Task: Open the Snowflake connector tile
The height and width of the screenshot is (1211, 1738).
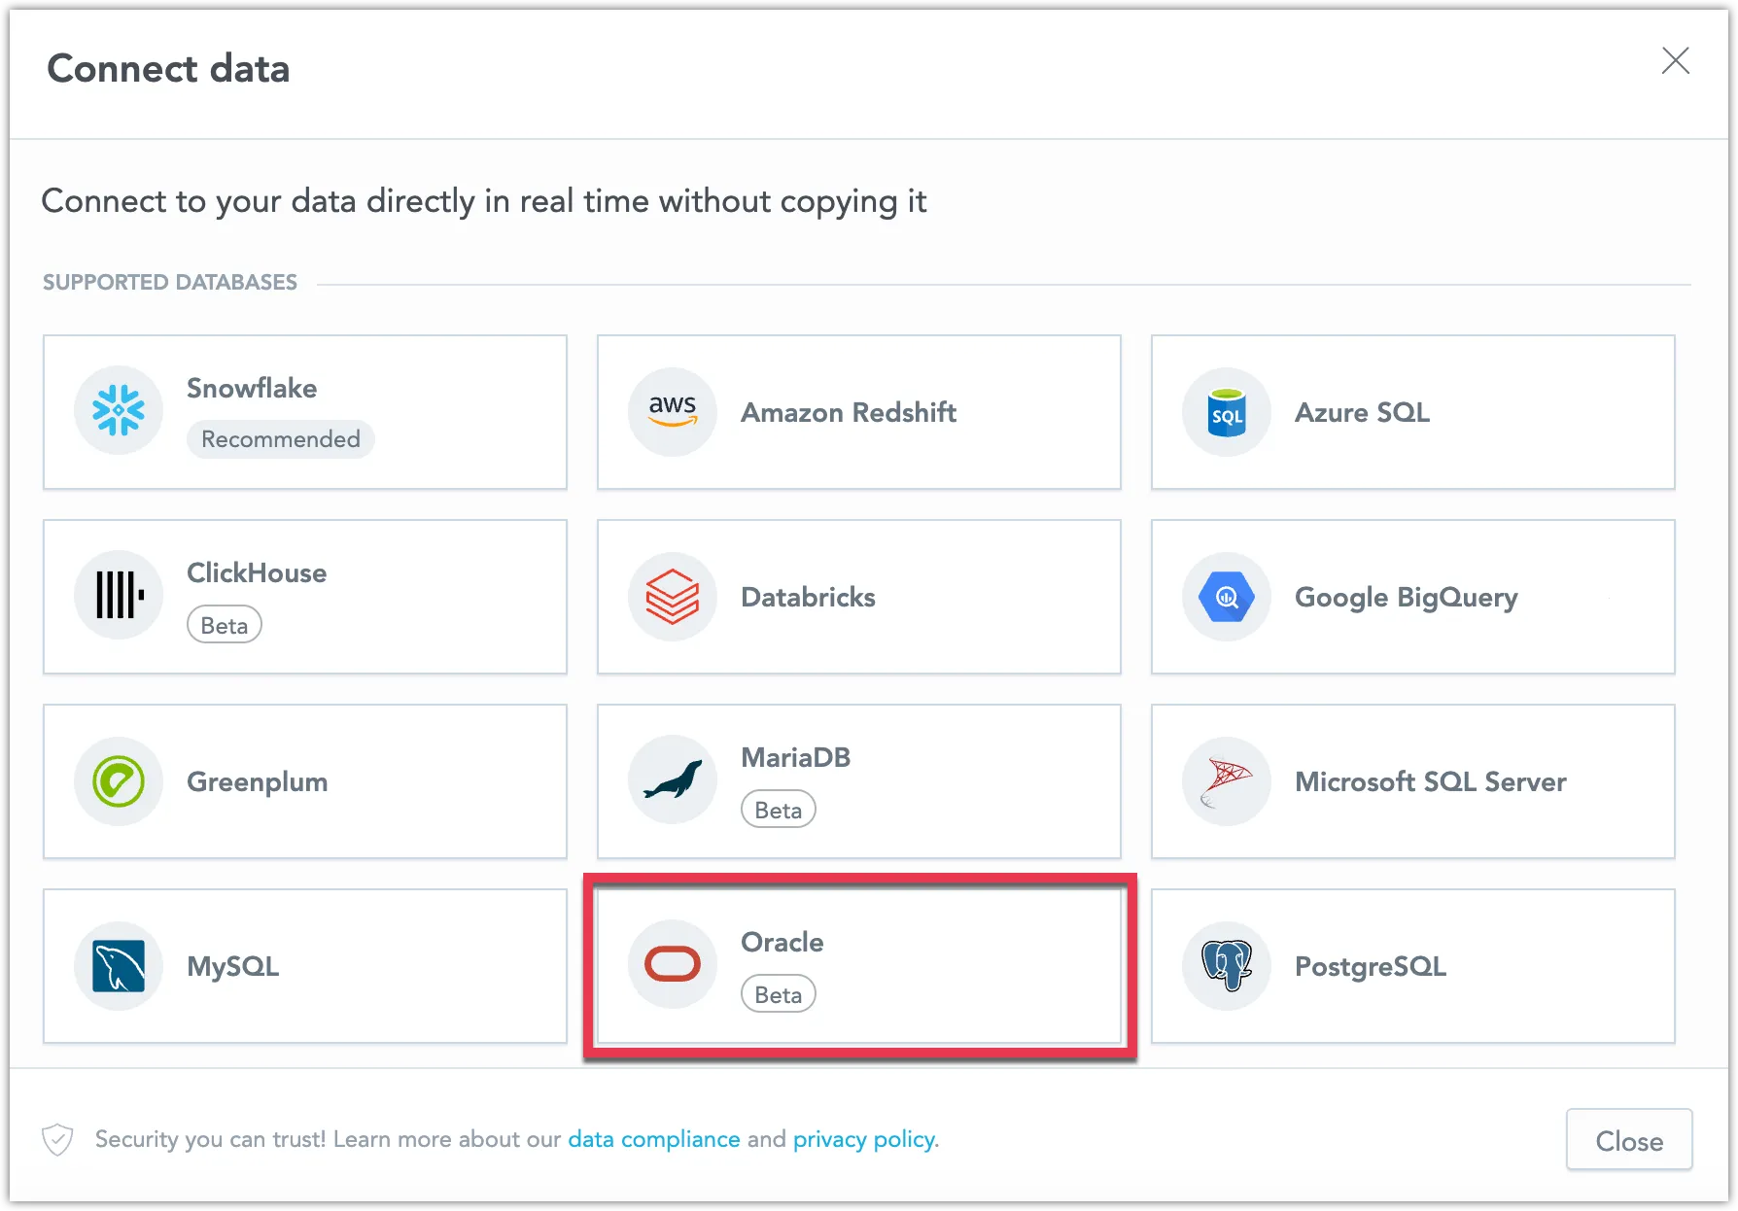Action: click(304, 412)
